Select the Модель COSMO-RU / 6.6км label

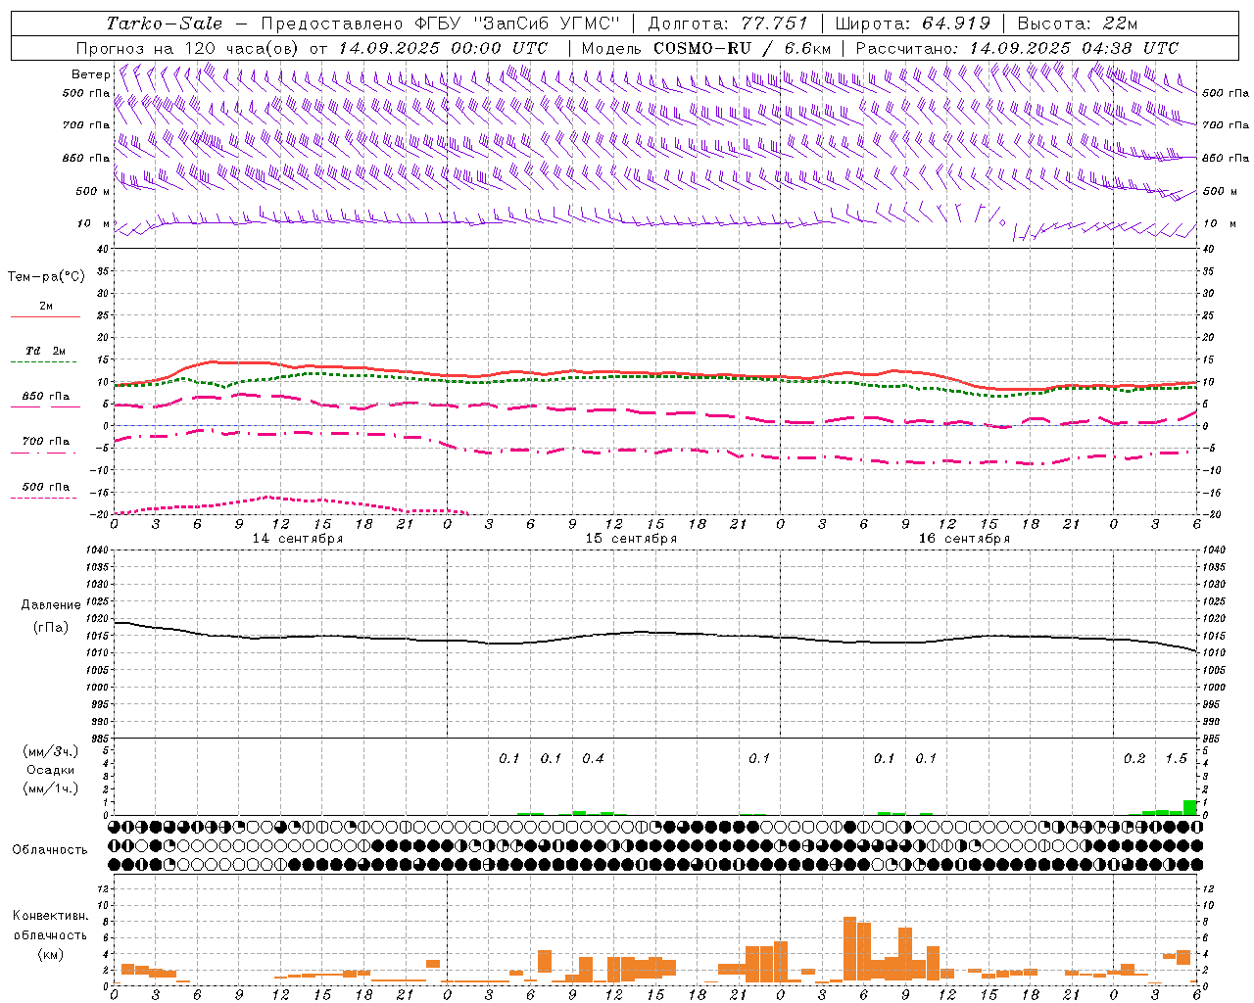pyautogui.click(x=706, y=48)
